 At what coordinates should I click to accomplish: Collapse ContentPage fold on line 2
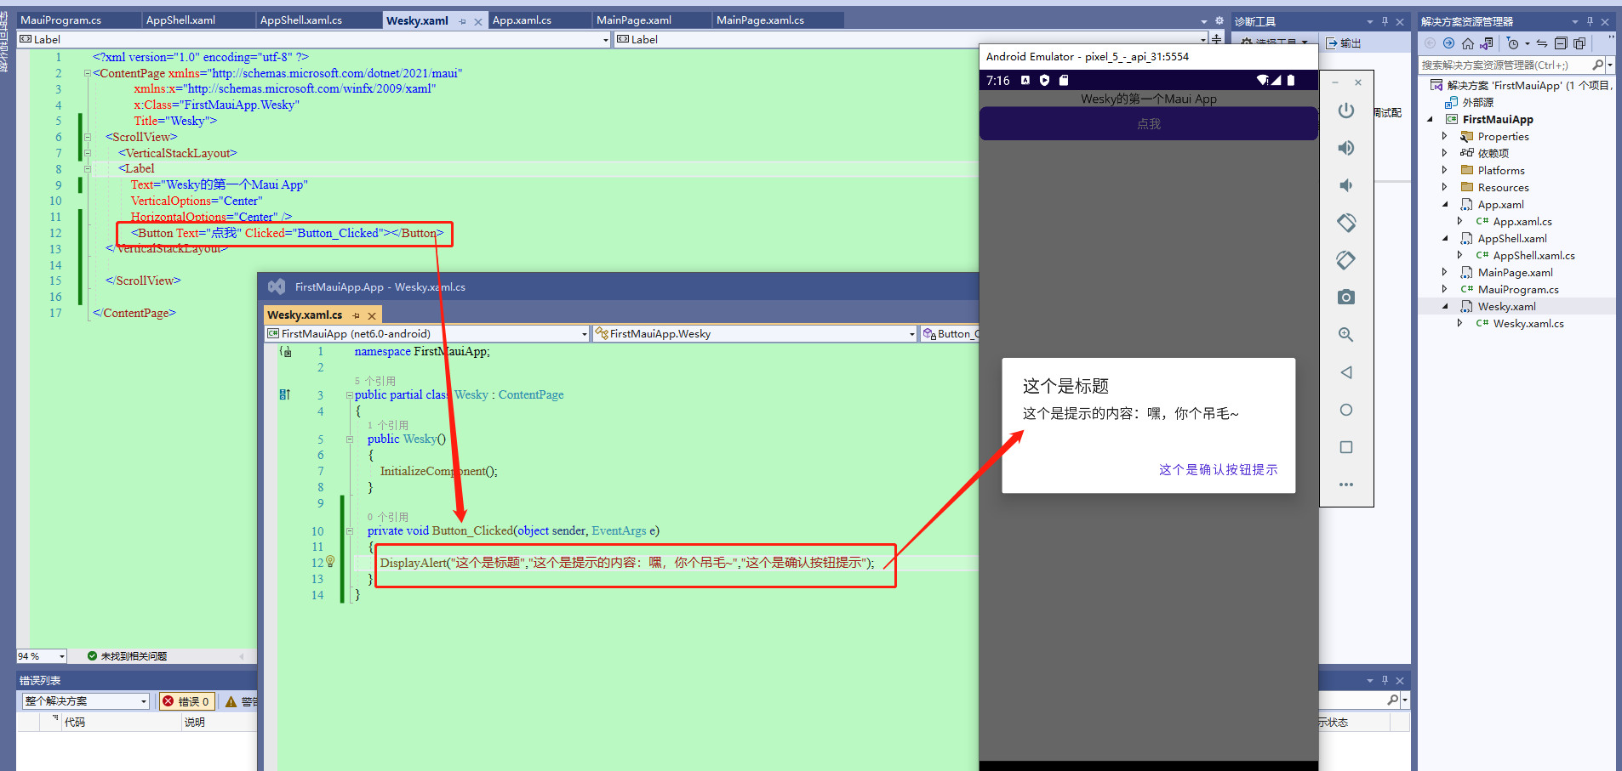click(87, 73)
